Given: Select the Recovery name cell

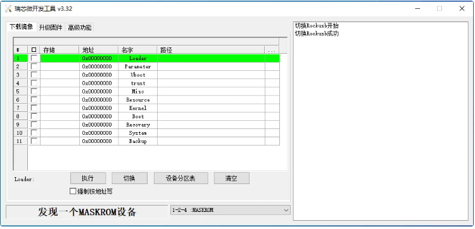Looking at the screenshot, I should pyautogui.click(x=138, y=125).
